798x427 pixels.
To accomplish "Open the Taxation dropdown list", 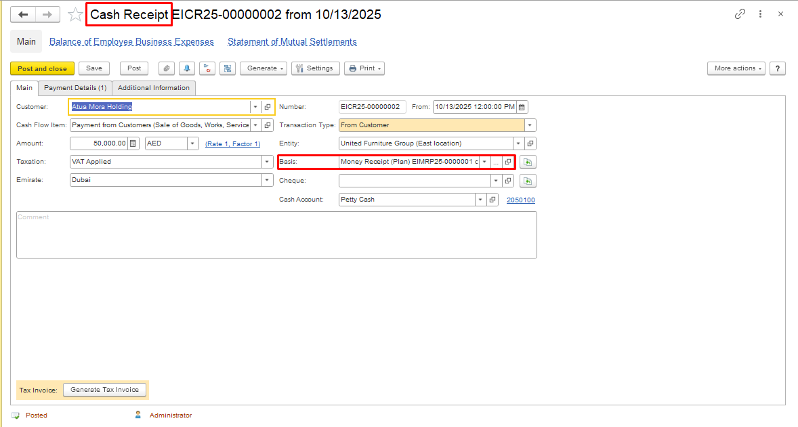I will pos(267,162).
